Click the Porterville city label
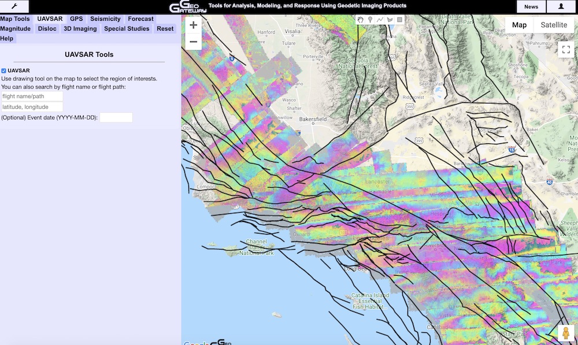Viewport: 578px width, 345px height. [x=313, y=57]
